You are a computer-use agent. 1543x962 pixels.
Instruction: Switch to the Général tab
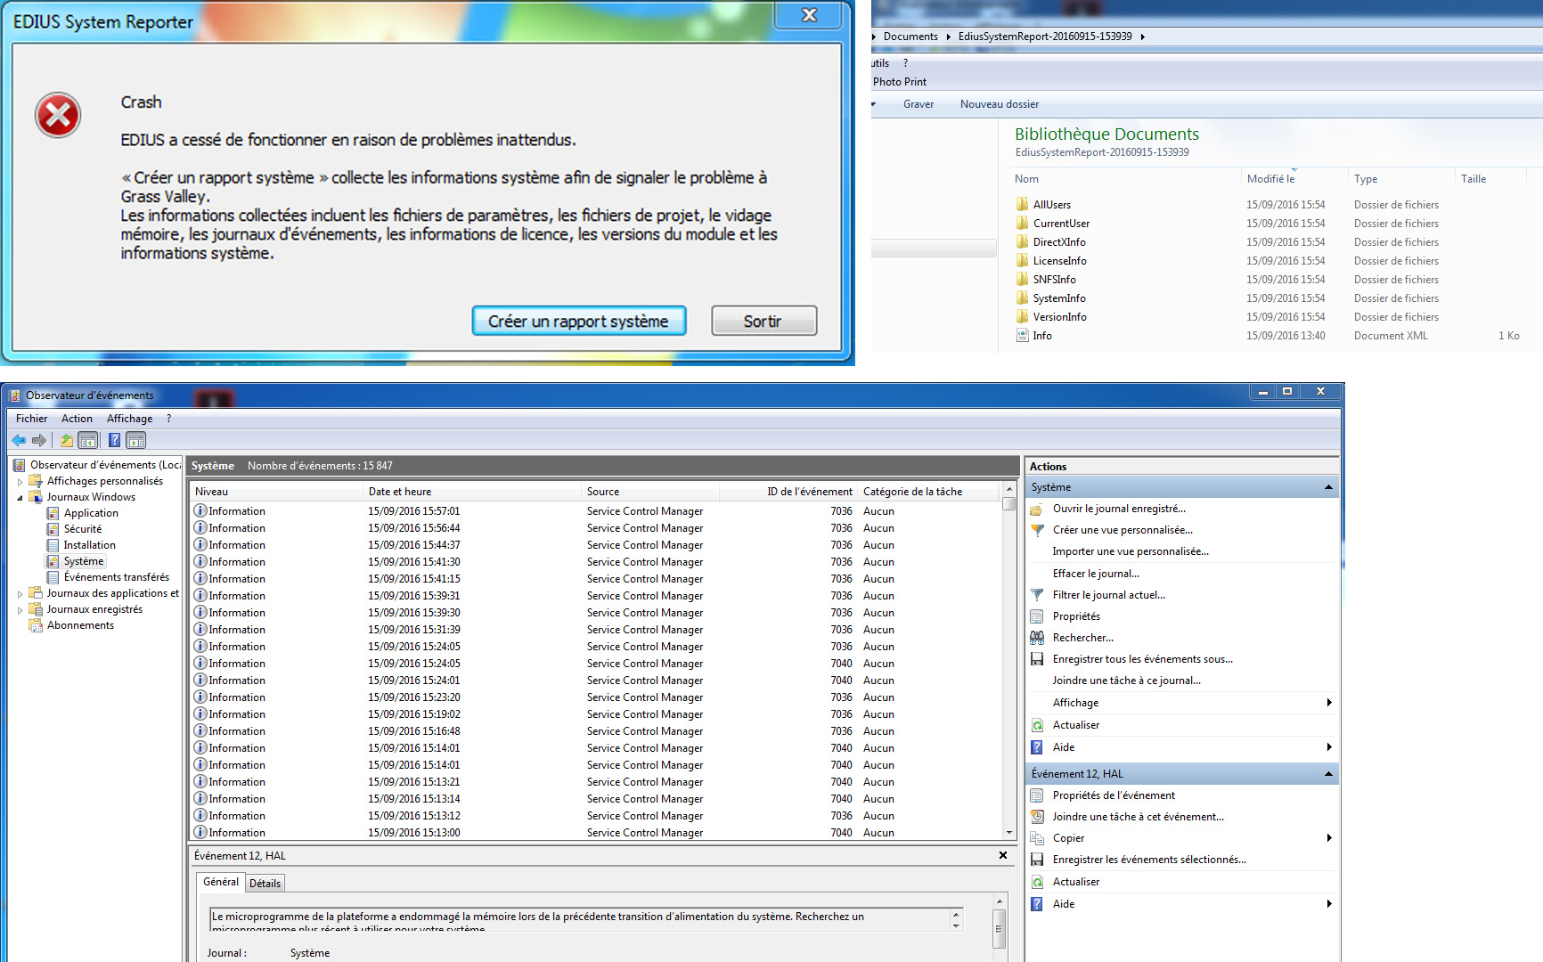[x=220, y=882]
